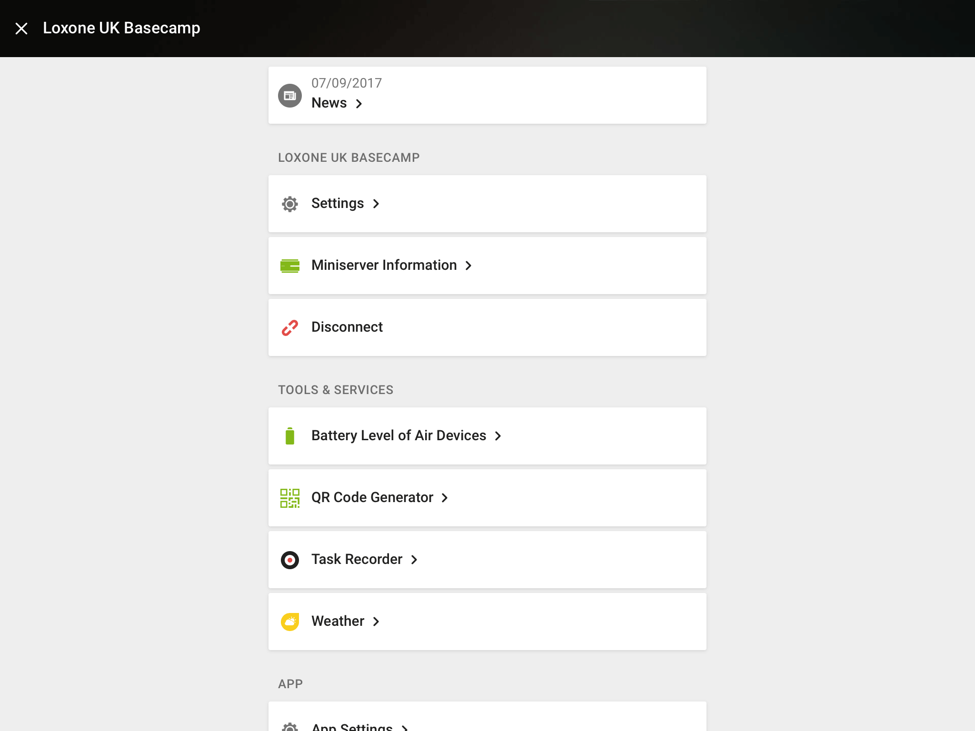Screen dimensions: 975x731
Task: Click the newspaper News icon
Action: click(x=290, y=96)
